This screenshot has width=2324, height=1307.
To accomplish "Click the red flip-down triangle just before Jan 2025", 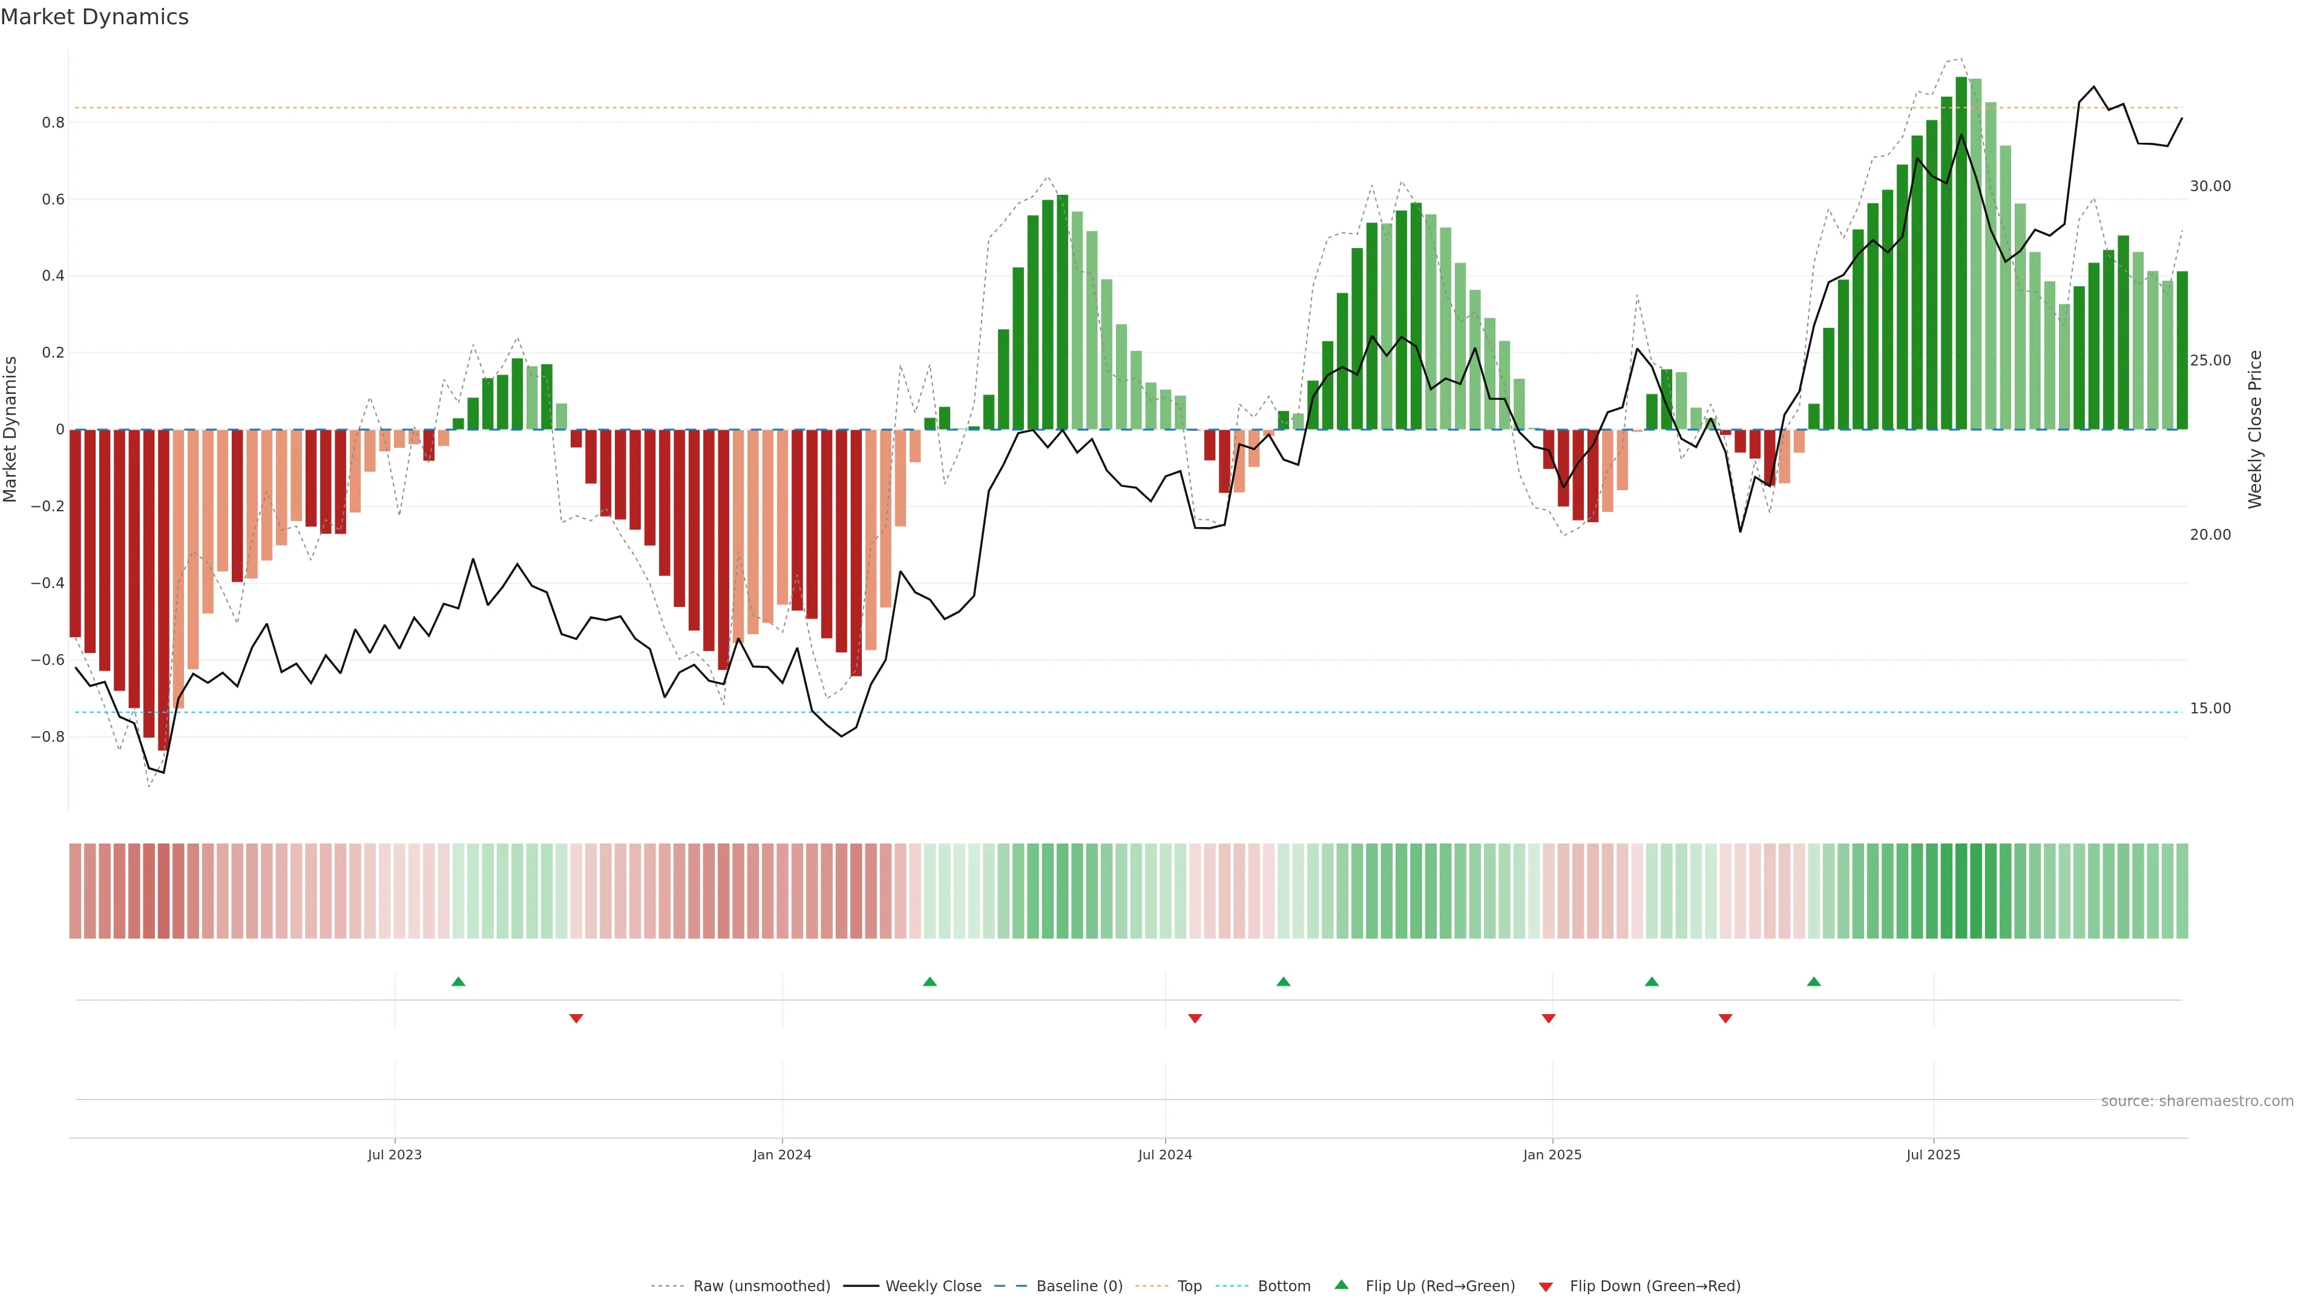I will (x=1549, y=1018).
